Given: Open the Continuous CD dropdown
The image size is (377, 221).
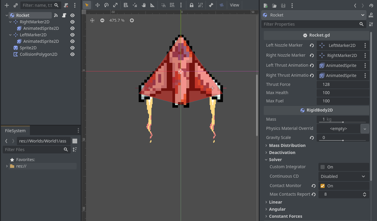Looking at the screenshot, I should tap(344, 176).
